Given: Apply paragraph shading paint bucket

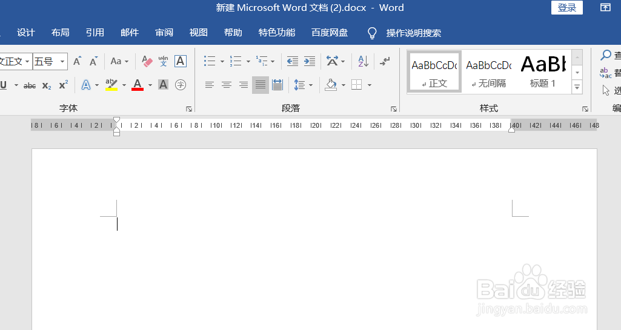Looking at the screenshot, I should (331, 85).
